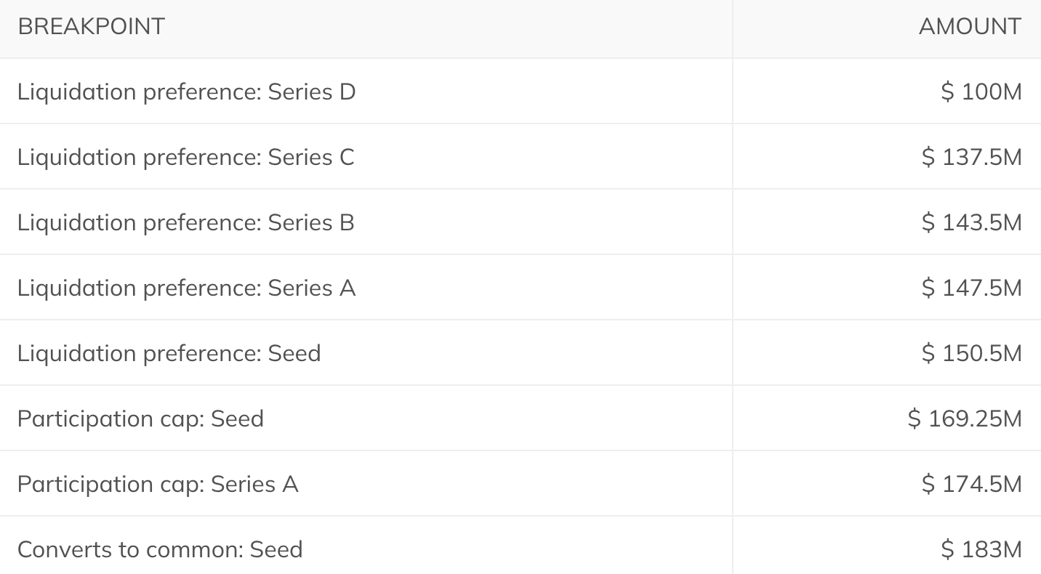The image size is (1041, 574).
Task: Click the $ 174.5M amount cell
Action: pyautogui.click(x=887, y=483)
